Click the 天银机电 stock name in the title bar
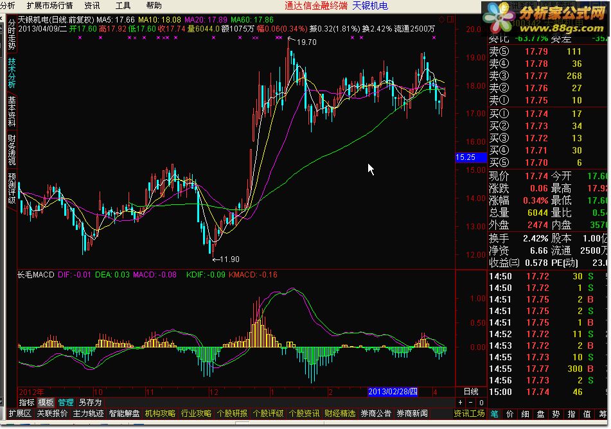Screen dimensions: 611x429 370,5
